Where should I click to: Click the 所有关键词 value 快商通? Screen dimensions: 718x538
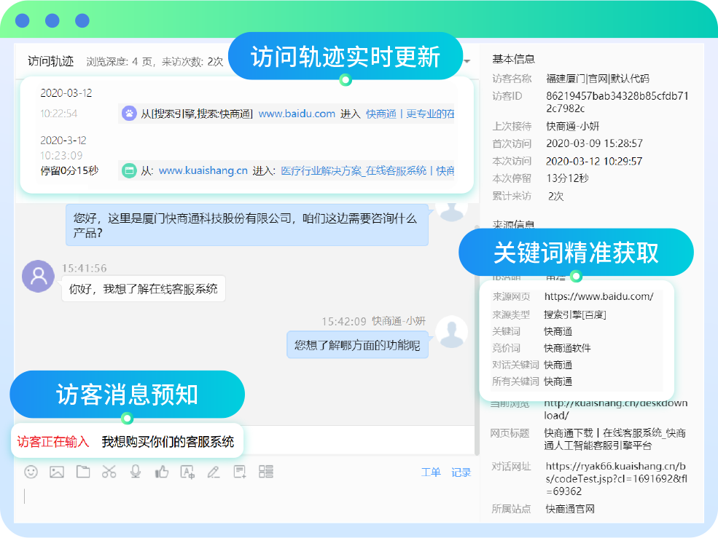click(558, 381)
